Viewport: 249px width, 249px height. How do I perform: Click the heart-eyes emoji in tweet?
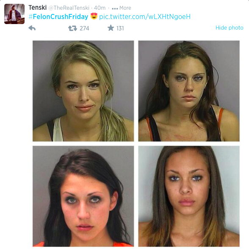94,16
